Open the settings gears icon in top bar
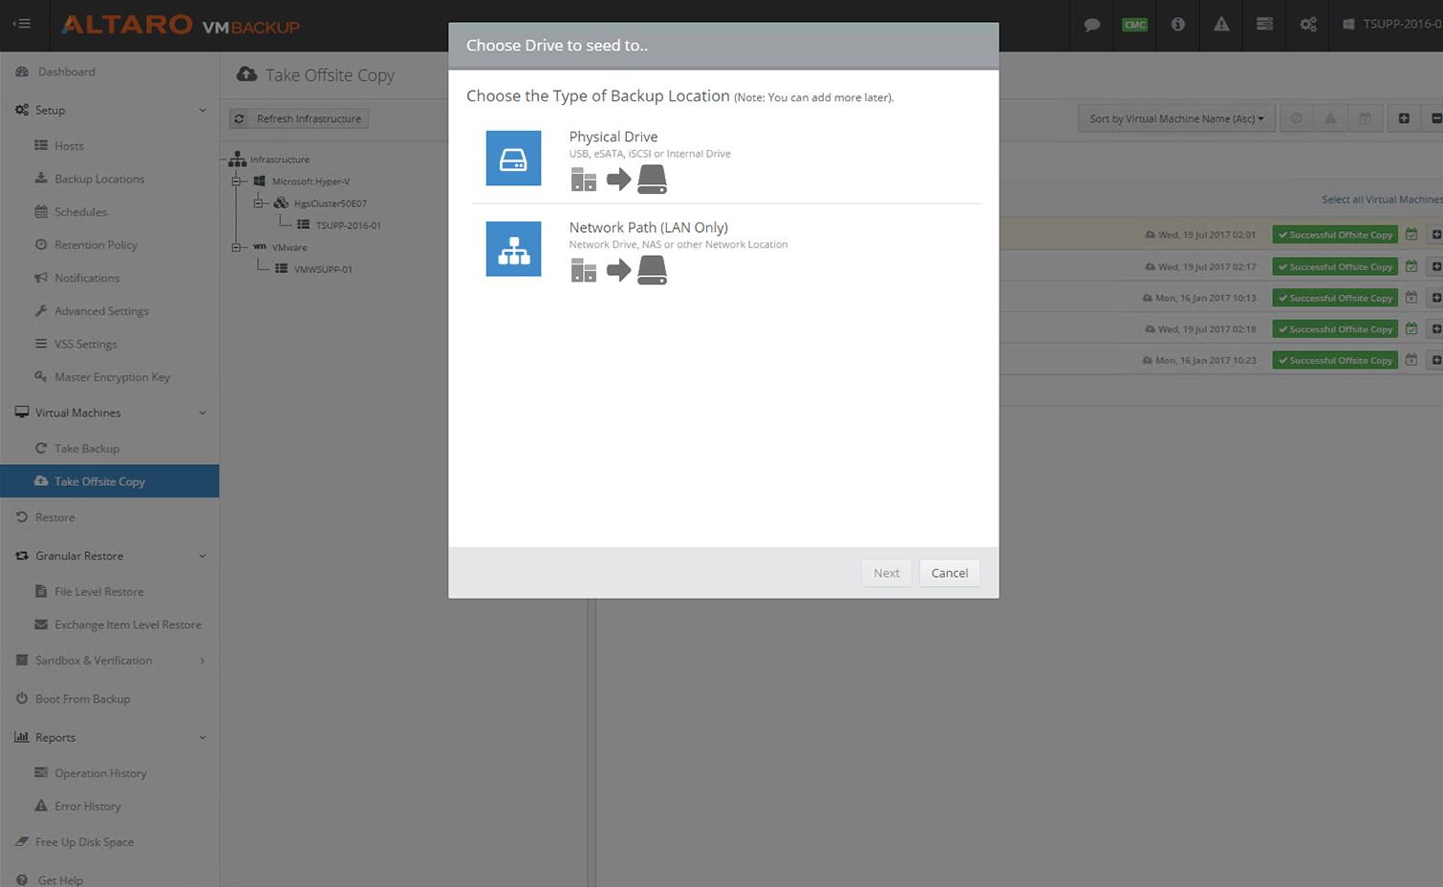 point(1308,25)
